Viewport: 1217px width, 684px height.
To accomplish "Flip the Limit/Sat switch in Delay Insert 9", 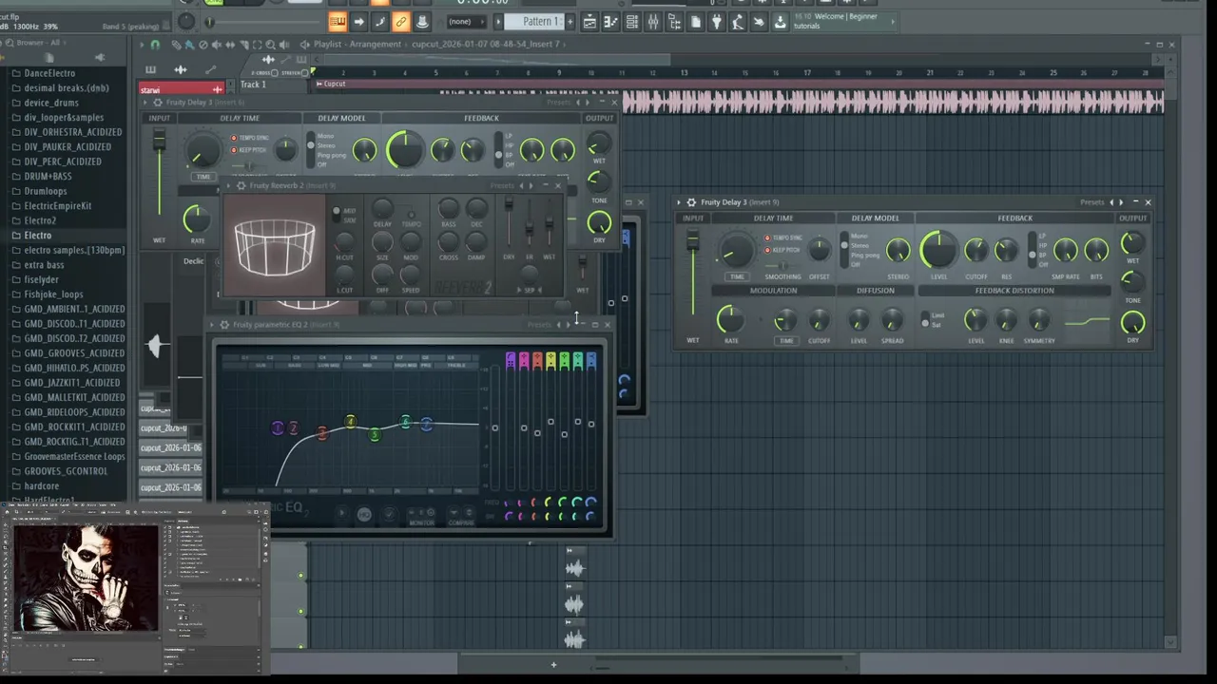I will [925, 320].
